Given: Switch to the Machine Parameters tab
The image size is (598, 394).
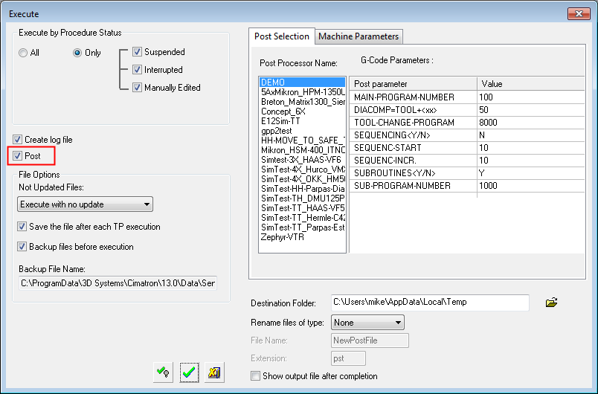Looking at the screenshot, I should [x=359, y=36].
